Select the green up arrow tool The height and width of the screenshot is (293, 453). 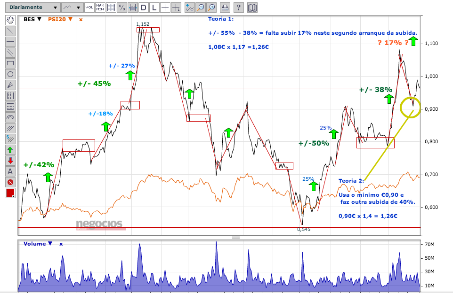coord(10,150)
